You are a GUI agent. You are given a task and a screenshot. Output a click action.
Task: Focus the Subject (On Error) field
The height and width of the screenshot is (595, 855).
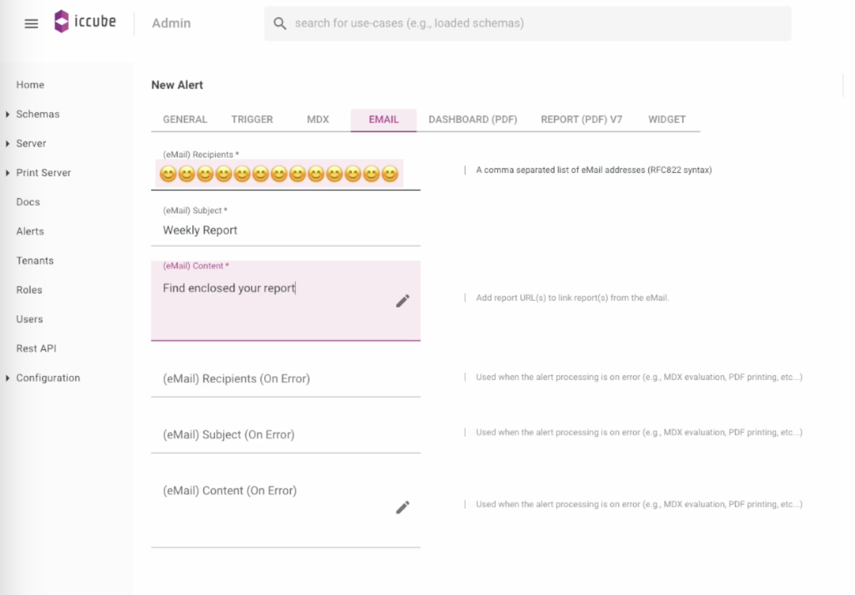coord(285,435)
